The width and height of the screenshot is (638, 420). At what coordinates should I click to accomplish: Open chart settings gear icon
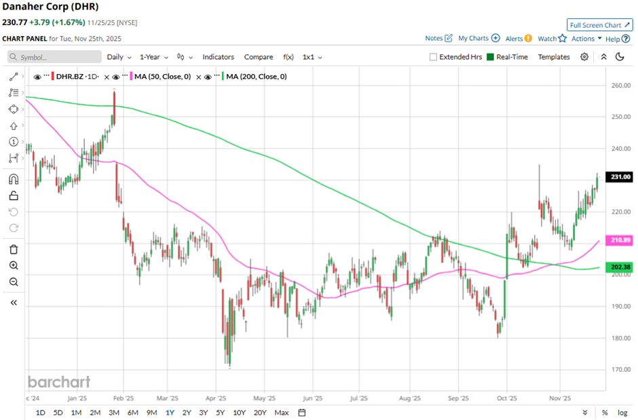click(584, 57)
